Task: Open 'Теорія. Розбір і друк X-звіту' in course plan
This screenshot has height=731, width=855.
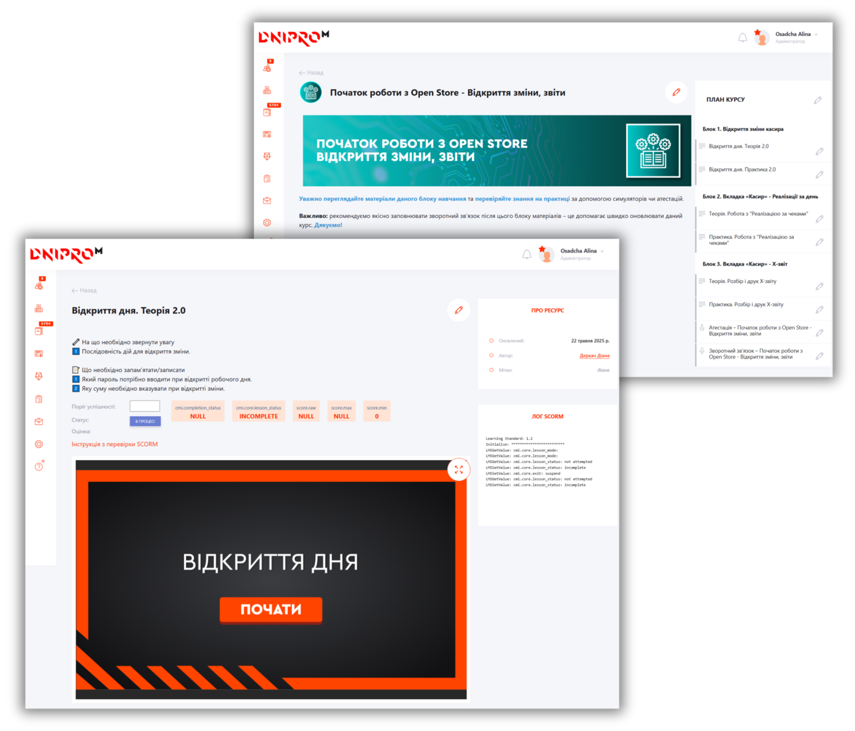Action: tap(742, 282)
